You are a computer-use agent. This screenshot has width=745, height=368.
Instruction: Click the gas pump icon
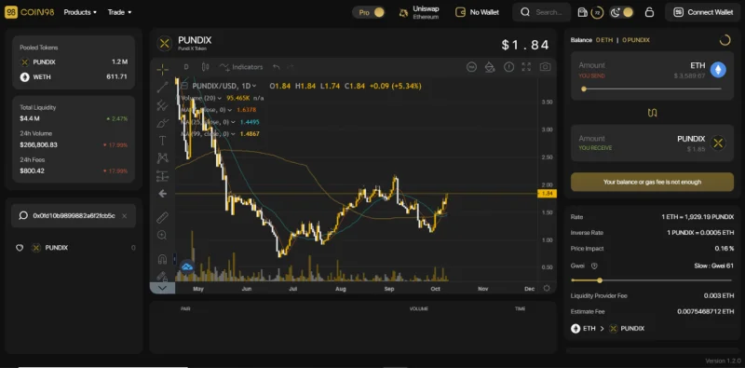[582, 12]
